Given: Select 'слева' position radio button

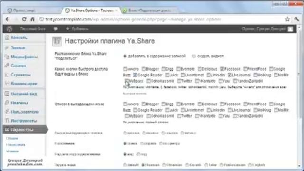Looking at the screenshot, I should (x=125, y=143).
